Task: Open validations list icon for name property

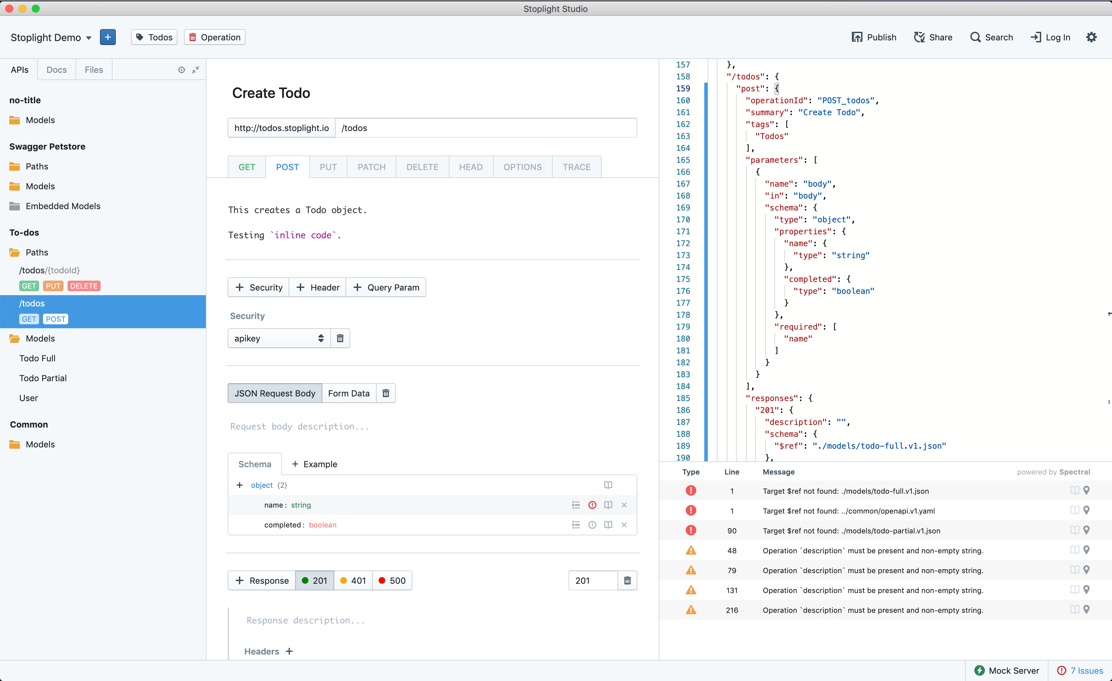Action: [x=576, y=505]
